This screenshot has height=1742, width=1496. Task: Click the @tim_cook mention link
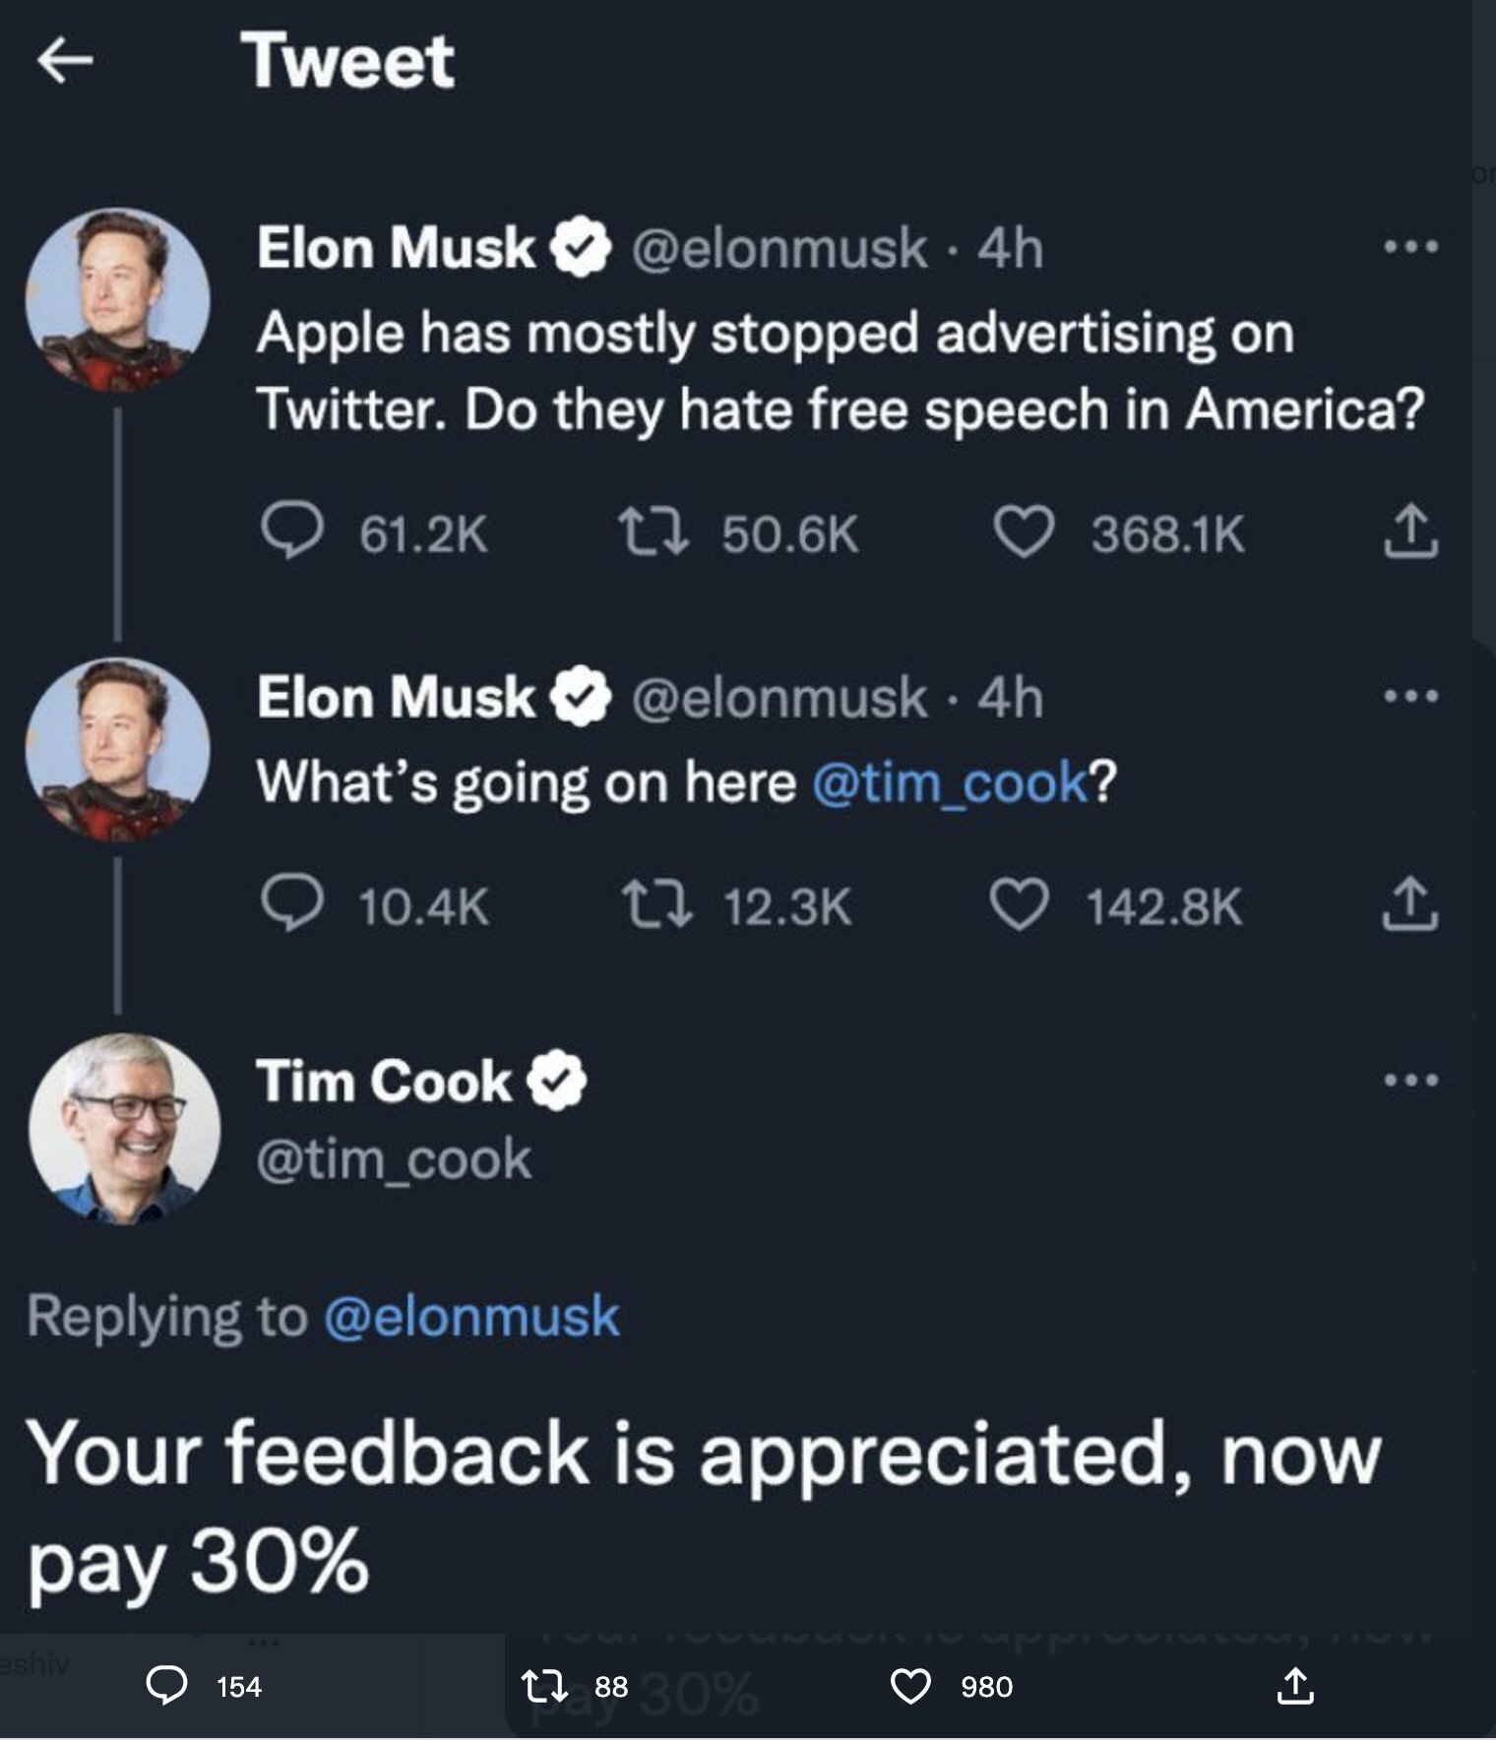(949, 782)
